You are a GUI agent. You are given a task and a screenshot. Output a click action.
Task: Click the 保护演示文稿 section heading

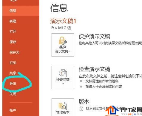click(x=94, y=37)
